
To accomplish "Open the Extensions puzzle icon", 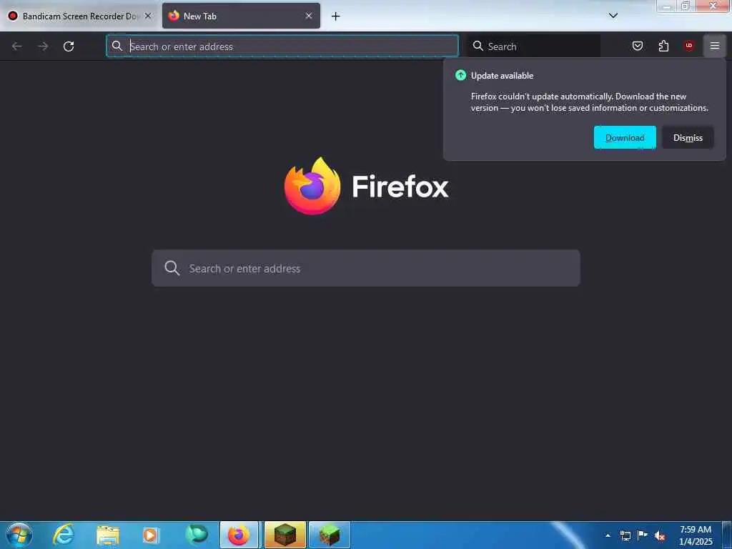I will (x=663, y=46).
